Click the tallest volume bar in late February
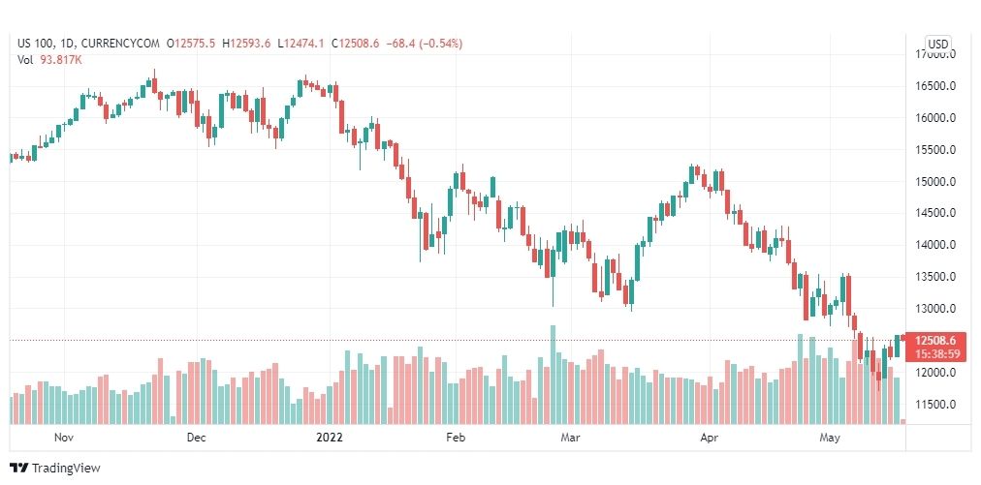The width and height of the screenshot is (981, 485). pyautogui.click(x=553, y=375)
